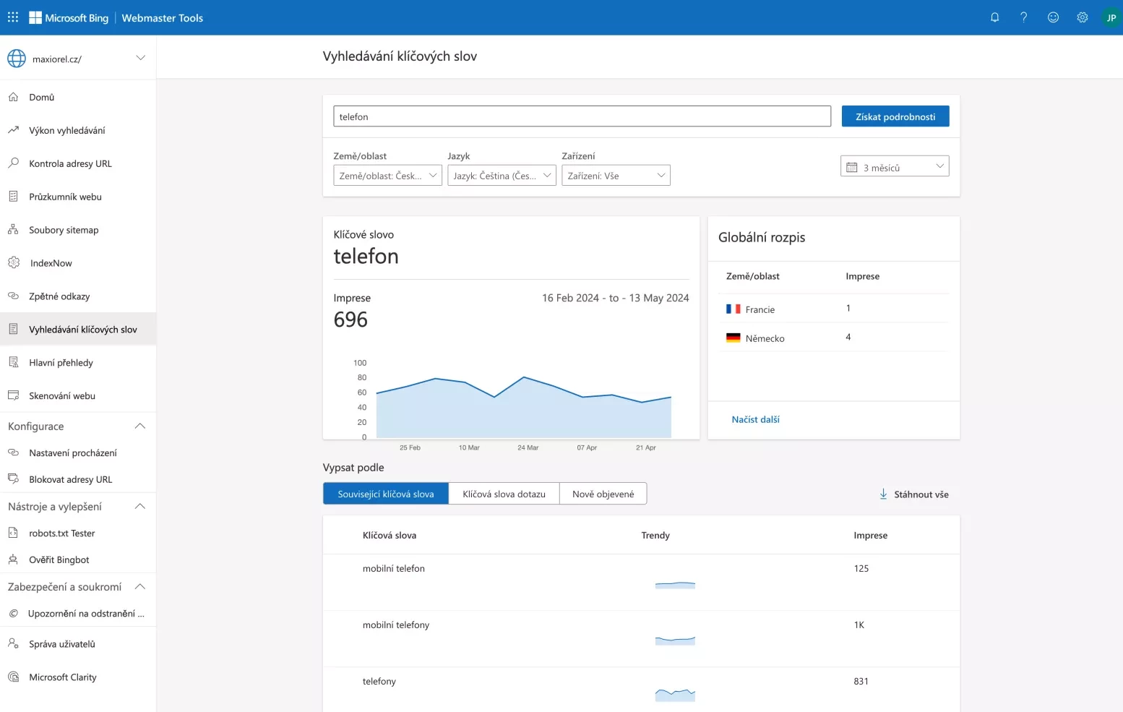Click Načíst další link
This screenshot has width=1123, height=712.
755,419
